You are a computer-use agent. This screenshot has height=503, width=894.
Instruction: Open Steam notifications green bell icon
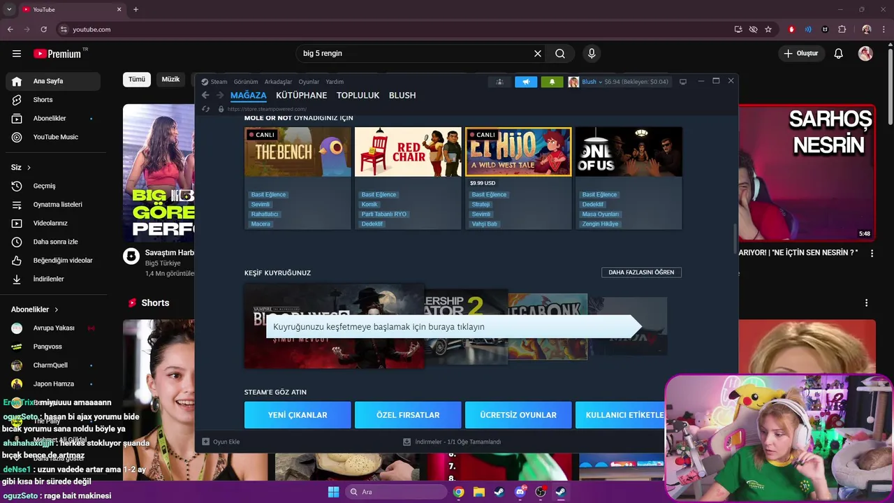coord(552,82)
